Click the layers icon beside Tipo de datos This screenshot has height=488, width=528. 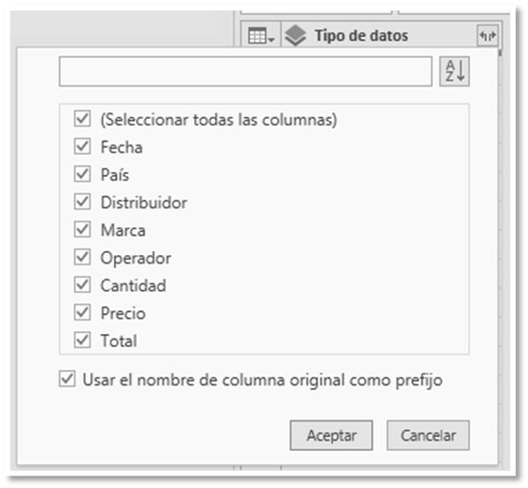(x=295, y=35)
